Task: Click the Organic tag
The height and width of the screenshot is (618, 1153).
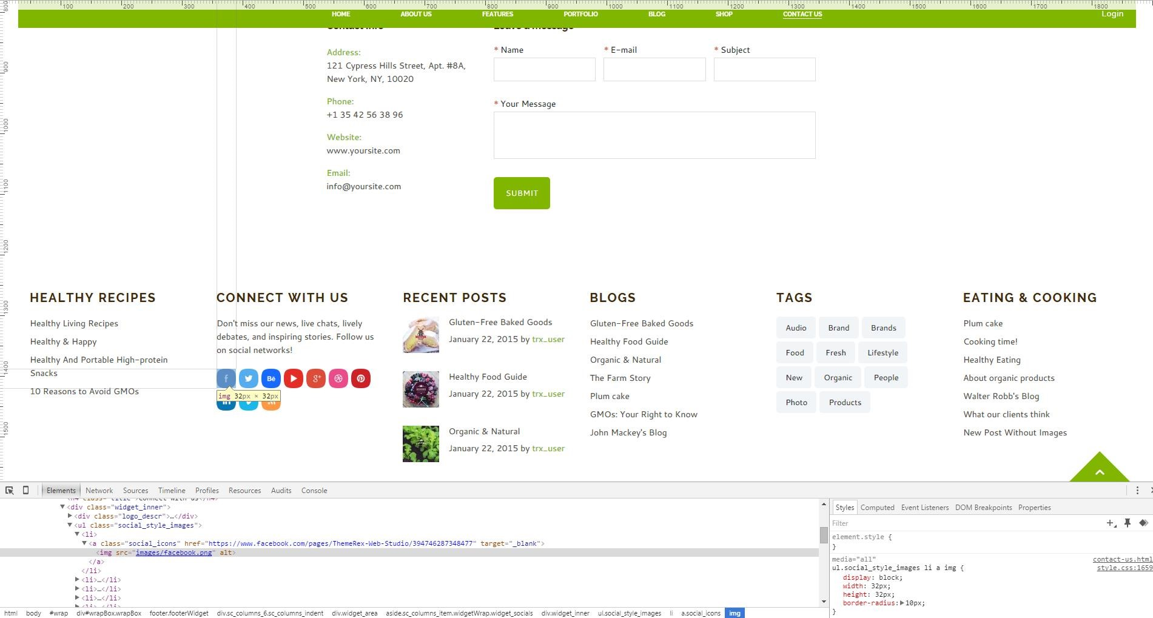Action: tap(838, 377)
